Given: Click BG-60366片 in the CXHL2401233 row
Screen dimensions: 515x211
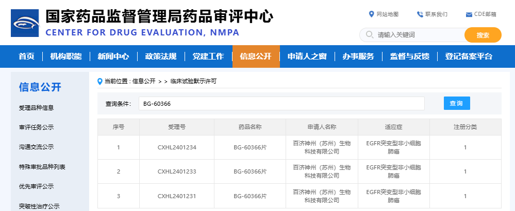Looking at the screenshot, I should (x=250, y=172).
